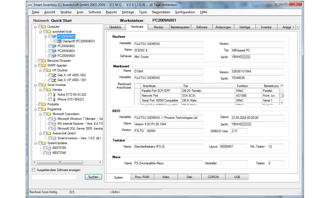Collapse the Microsoft Corporation node

pos(40,114)
